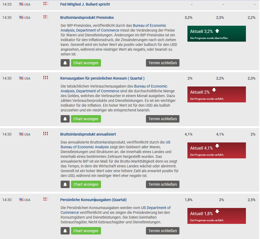Open Bureau of Economic Analysis link in Preisindex description
The width and height of the screenshot is (260, 239).
tap(149, 26)
